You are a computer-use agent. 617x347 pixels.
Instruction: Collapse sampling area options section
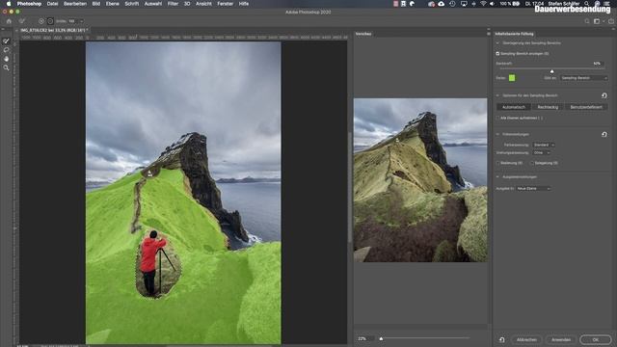pyautogui.click(x=497, y=95)
